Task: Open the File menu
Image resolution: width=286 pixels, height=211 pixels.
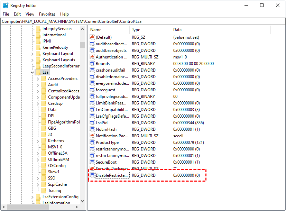Action: (6, 14)
